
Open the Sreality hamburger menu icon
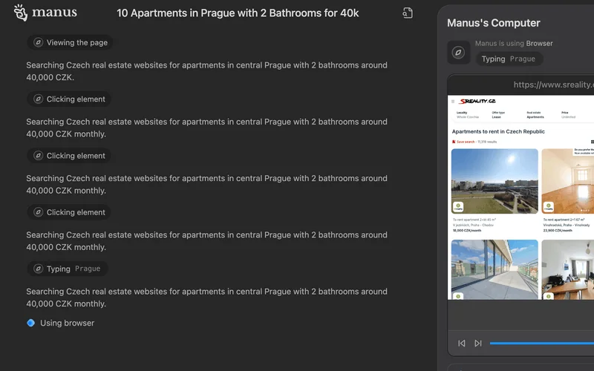[x=453, y=101]
